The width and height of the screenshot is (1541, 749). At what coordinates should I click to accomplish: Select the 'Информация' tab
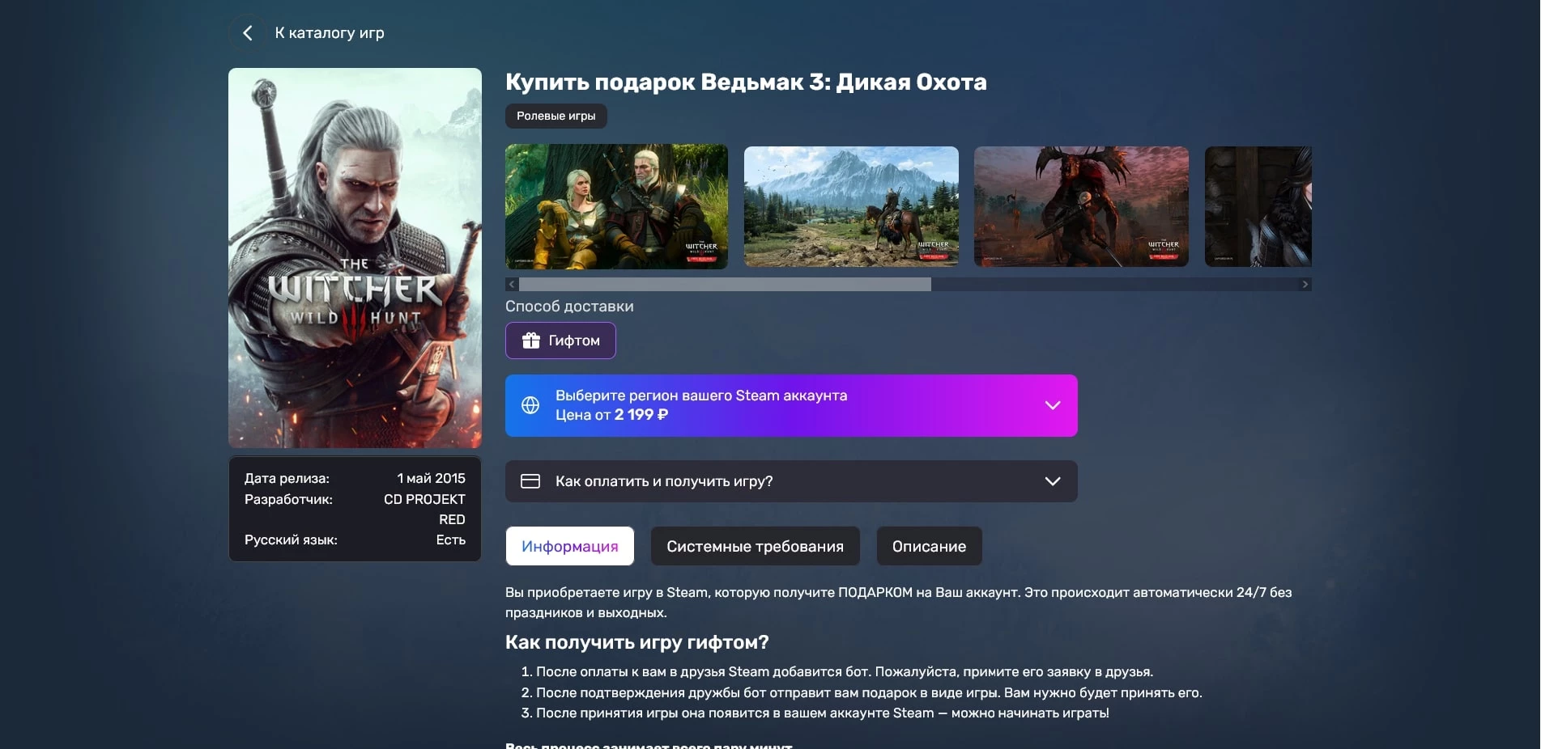pos(569,546)
